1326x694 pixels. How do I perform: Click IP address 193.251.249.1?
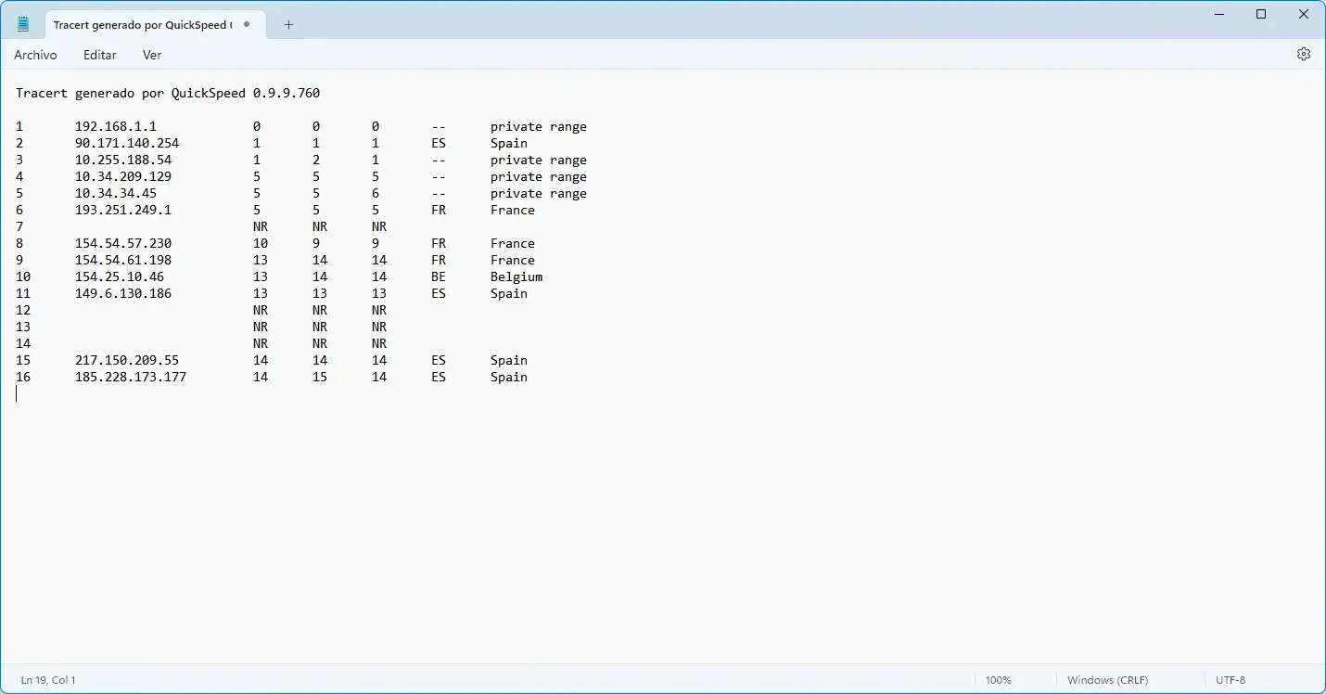coord(123,210)
